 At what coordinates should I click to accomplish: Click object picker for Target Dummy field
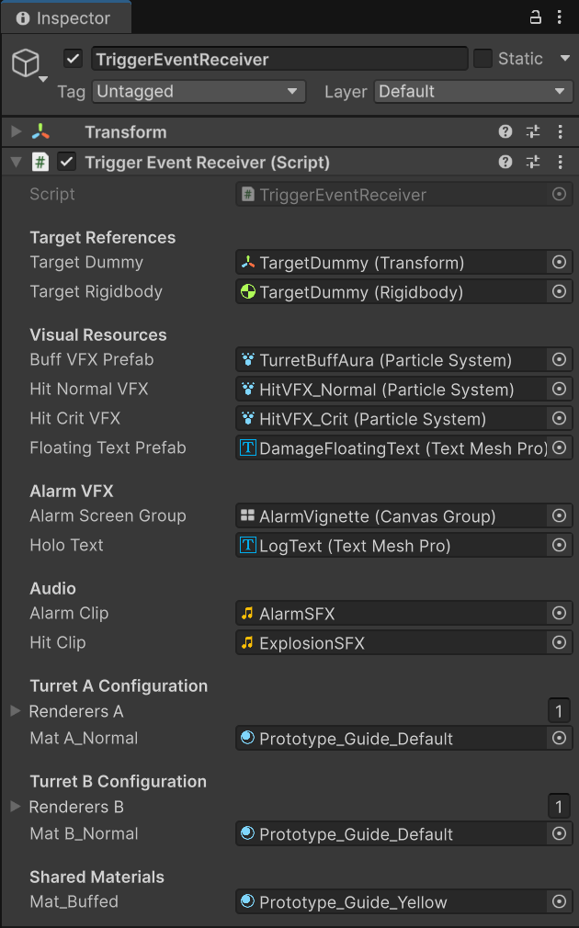coord(559,263)
